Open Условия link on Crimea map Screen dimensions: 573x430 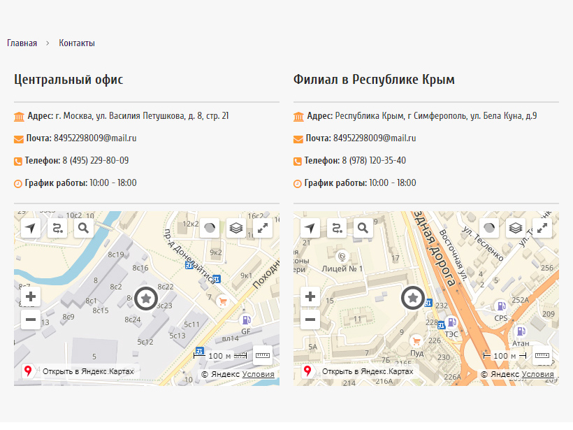[x=537, y=375]
